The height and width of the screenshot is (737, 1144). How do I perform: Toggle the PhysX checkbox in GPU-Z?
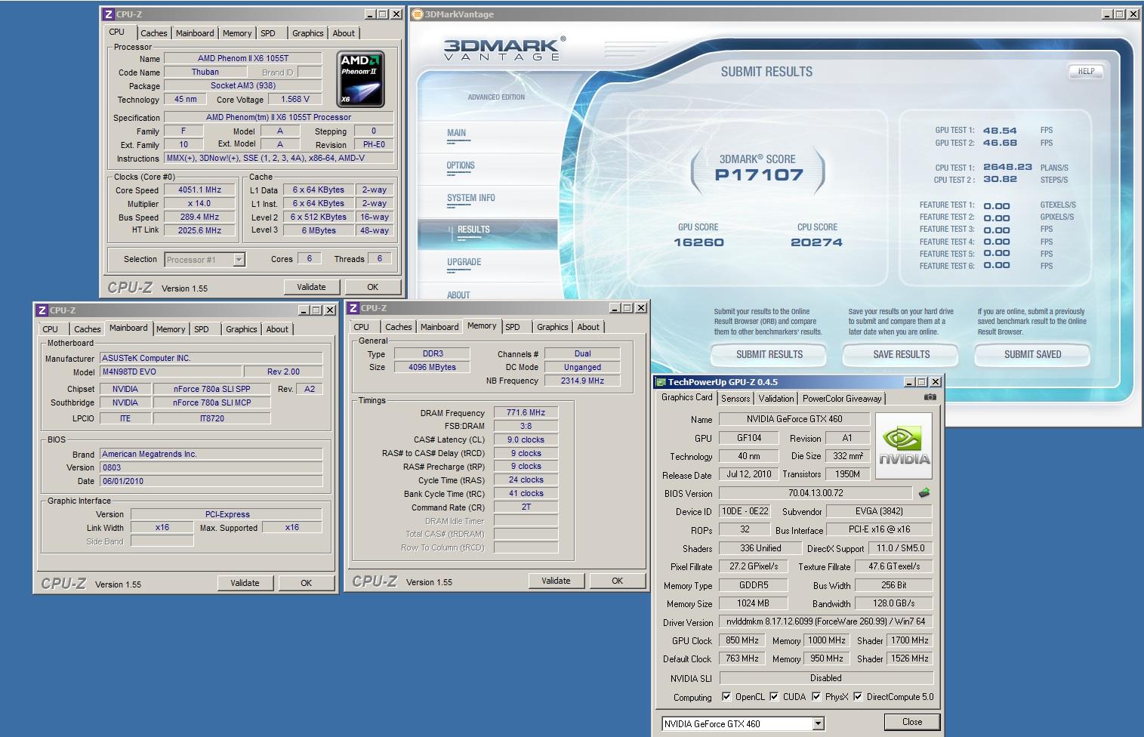pyautogui.click(x=816, y=697)
